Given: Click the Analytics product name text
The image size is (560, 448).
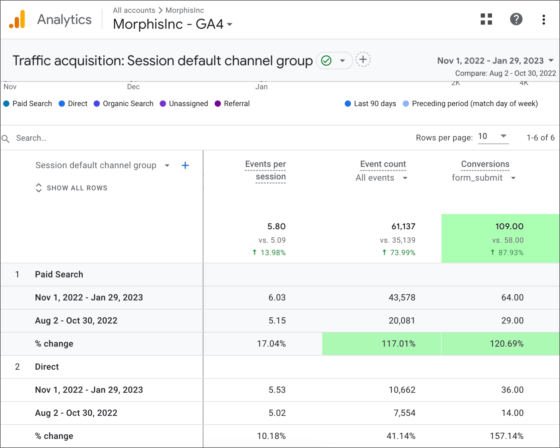Looking at the screenshot, I should (x=64, y=19).
